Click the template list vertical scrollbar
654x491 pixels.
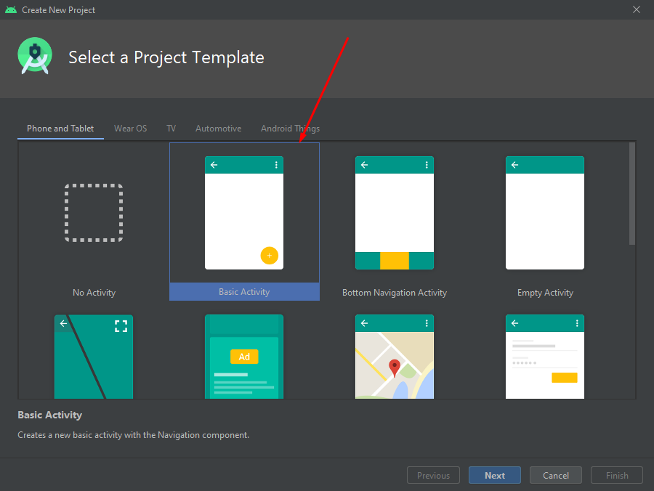point(632,193)
